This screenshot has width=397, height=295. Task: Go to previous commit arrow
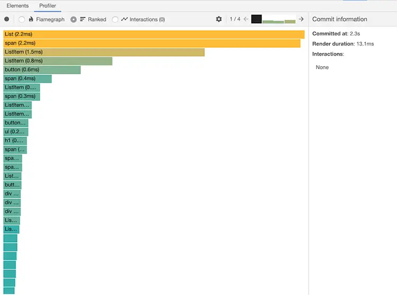(x=246, y=19)
